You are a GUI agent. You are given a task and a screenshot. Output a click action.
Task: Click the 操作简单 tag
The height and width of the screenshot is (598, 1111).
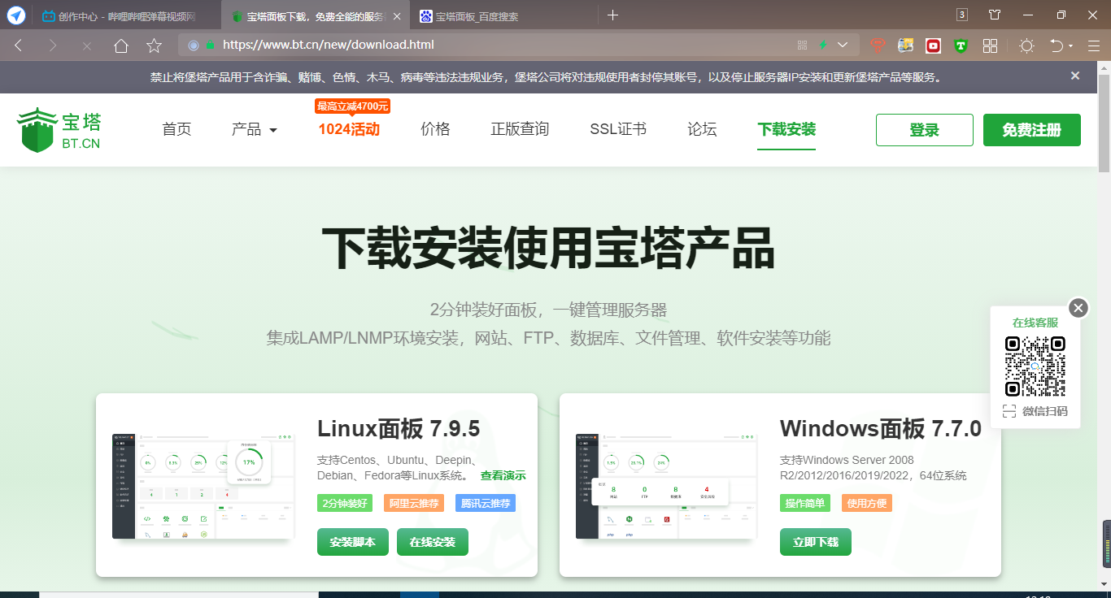pyautogui.click(x=805, y=503)
